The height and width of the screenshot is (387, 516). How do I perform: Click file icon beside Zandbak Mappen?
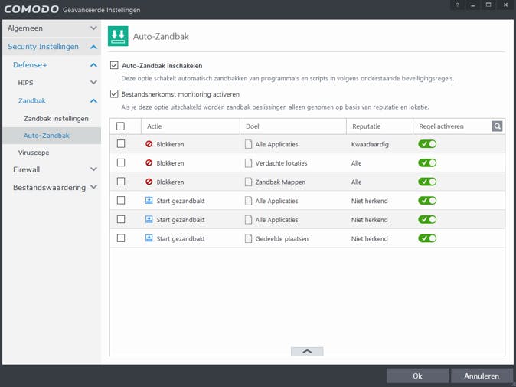[x=249, y=182]
